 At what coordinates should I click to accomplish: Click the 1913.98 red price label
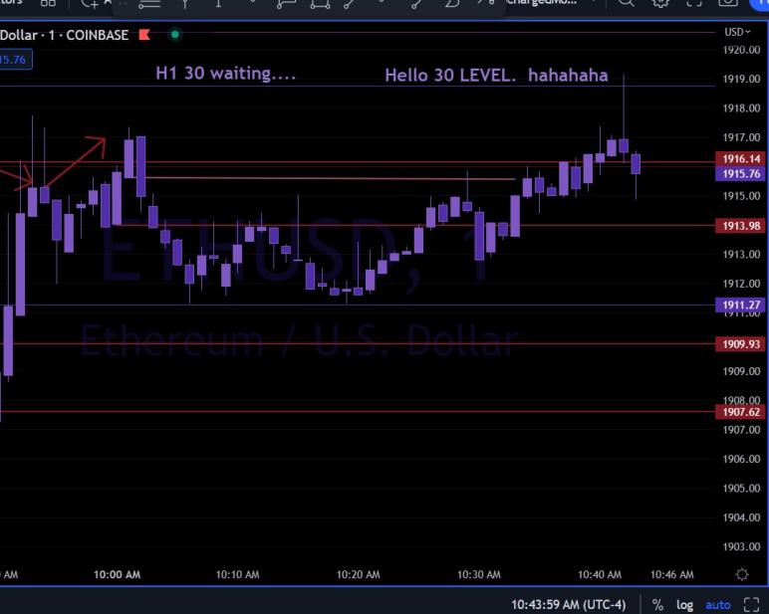click(x=740, y=226)
